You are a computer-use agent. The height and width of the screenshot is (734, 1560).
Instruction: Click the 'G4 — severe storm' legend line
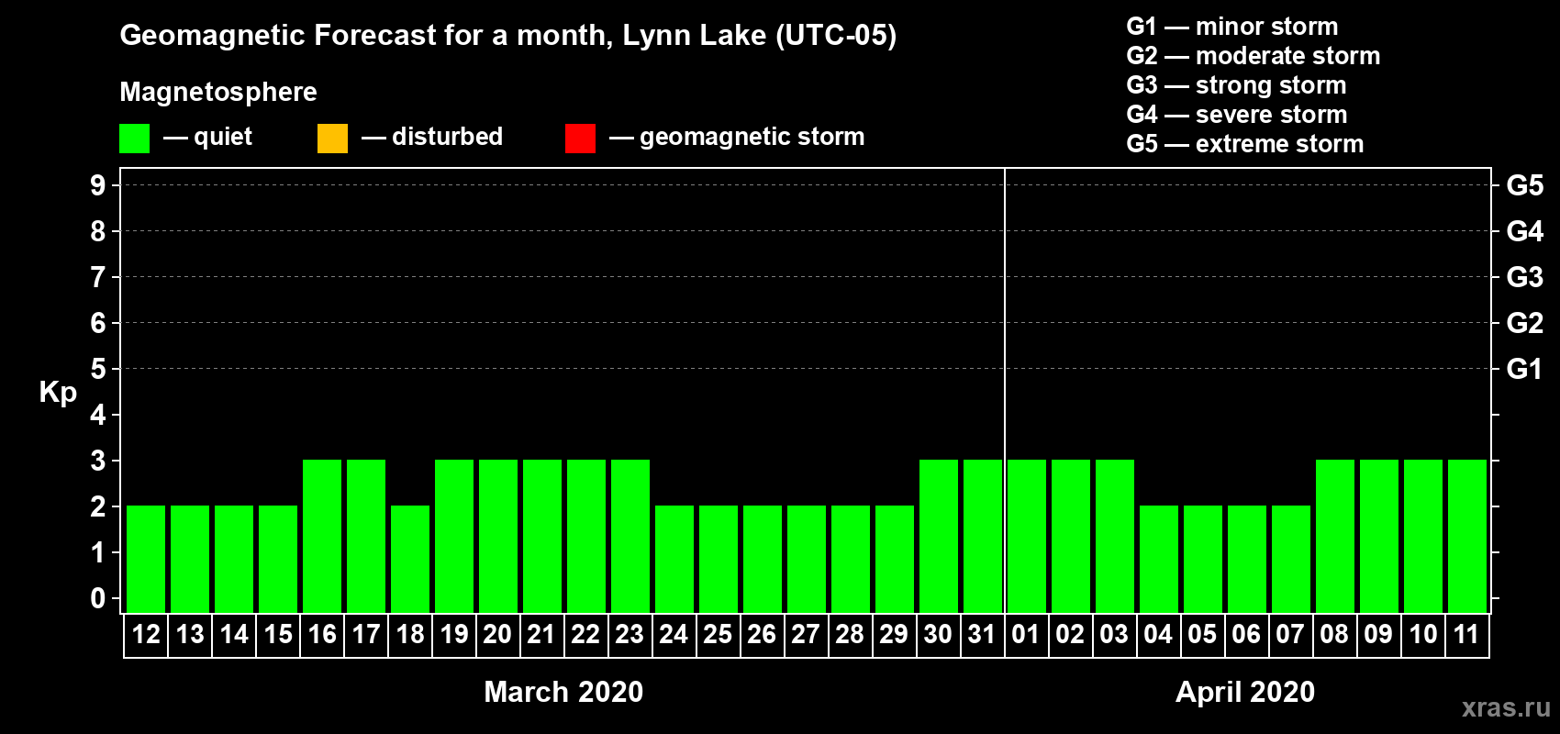[x=1237, y=115]
